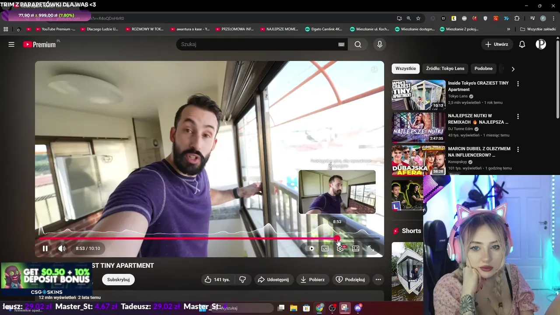Open Chrome profile avatar in toolbar
This screenshot has height=315, width=560.
(543, 18)
